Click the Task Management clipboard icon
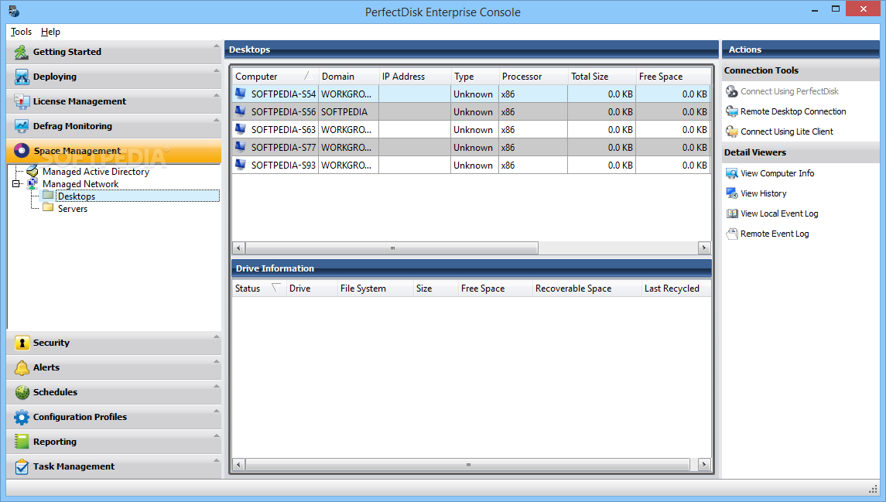The height and width of the screenshot is (502, 886). [x=22, y=466]
